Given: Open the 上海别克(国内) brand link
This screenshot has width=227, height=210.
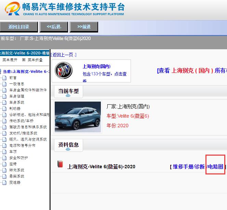Looking at the screenshot, I should pyautogui.click(x=96, y=66).
